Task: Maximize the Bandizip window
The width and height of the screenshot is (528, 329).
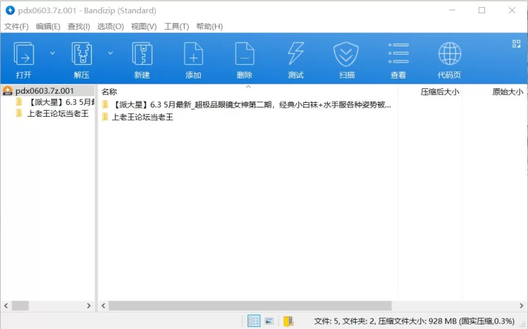Action: point(482,11)
